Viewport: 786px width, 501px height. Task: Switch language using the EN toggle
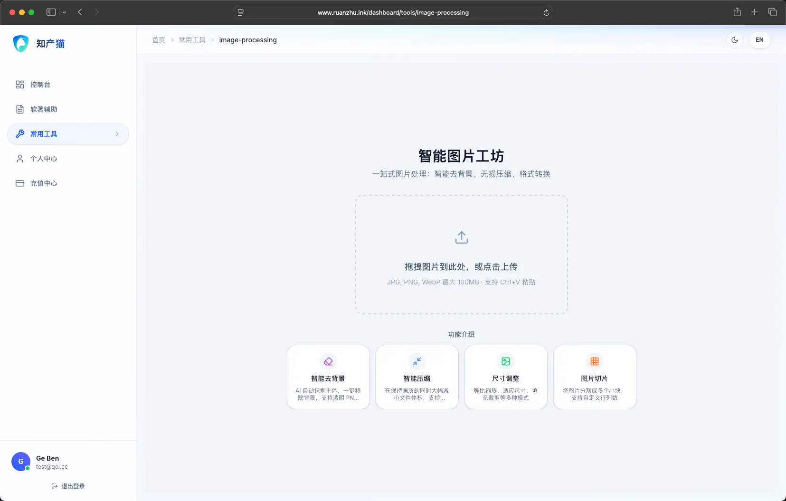point(759,40)
